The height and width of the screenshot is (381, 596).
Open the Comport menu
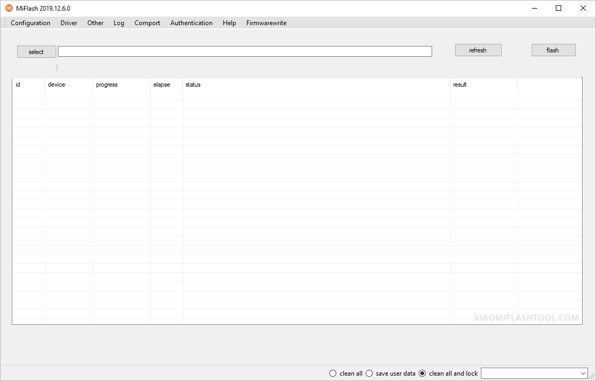[147, 23]
